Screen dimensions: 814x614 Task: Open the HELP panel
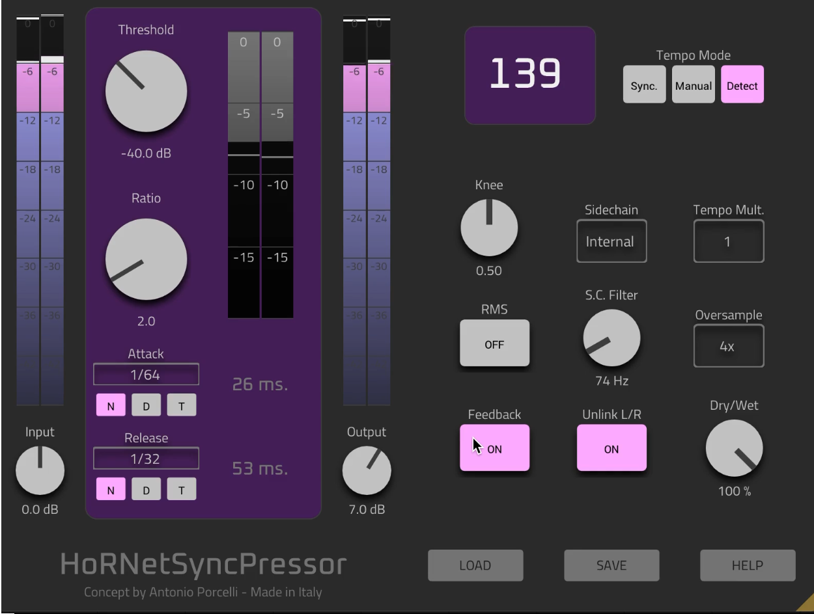tap(747, 565)
